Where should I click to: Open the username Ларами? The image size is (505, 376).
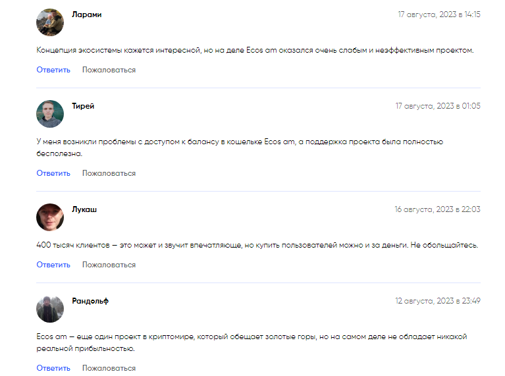pos(87,14)
